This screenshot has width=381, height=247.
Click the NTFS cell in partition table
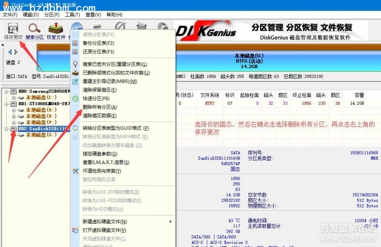[x=209, y=103]
